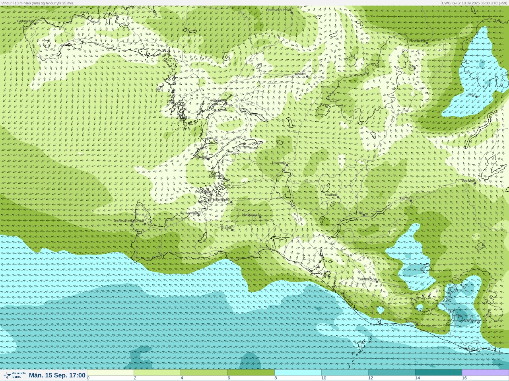Click the legend value 16

pyautogui.click(x=464, y=378)
